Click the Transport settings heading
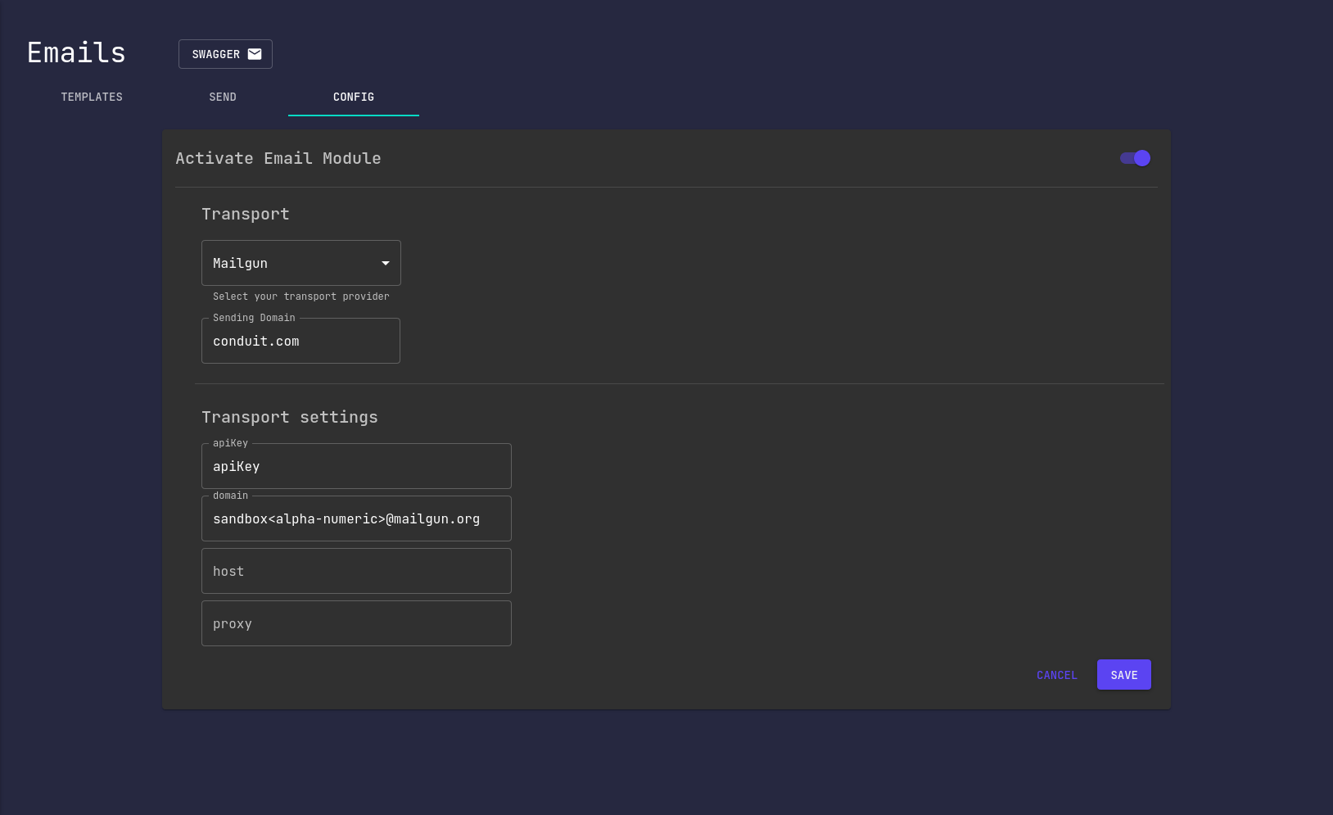Screen dimensions: 1333x815 (x=290, y=417)
